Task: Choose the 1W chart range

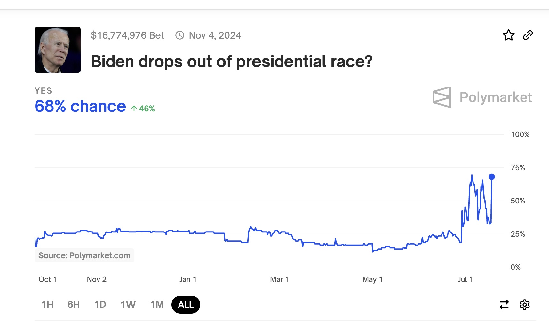Action: click(128, 305)
